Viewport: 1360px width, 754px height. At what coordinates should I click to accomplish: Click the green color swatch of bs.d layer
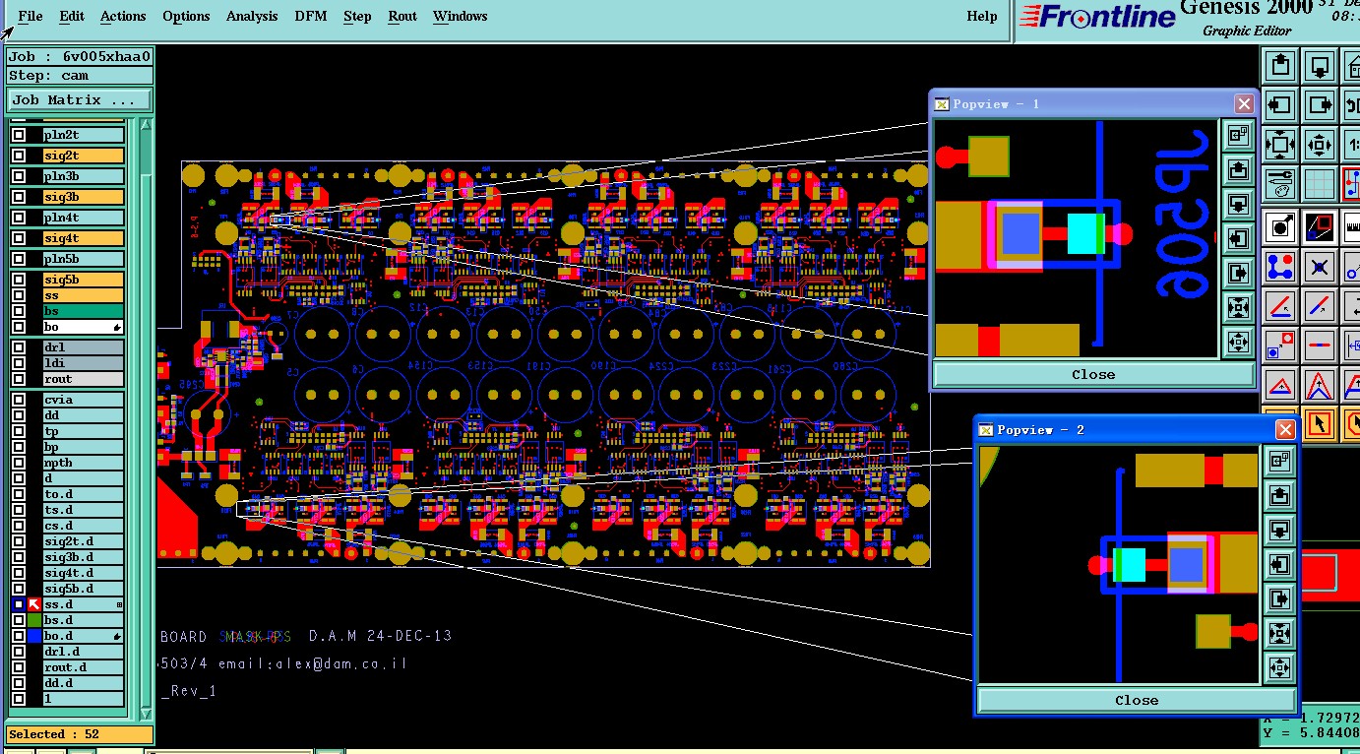coord(34,620)
